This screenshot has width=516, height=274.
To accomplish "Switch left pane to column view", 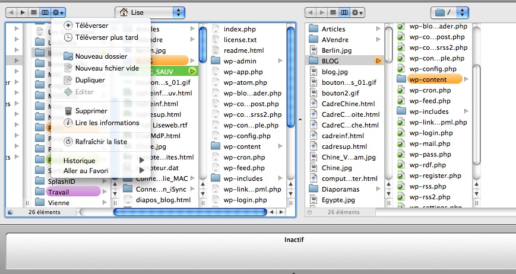I will point(45,12).
